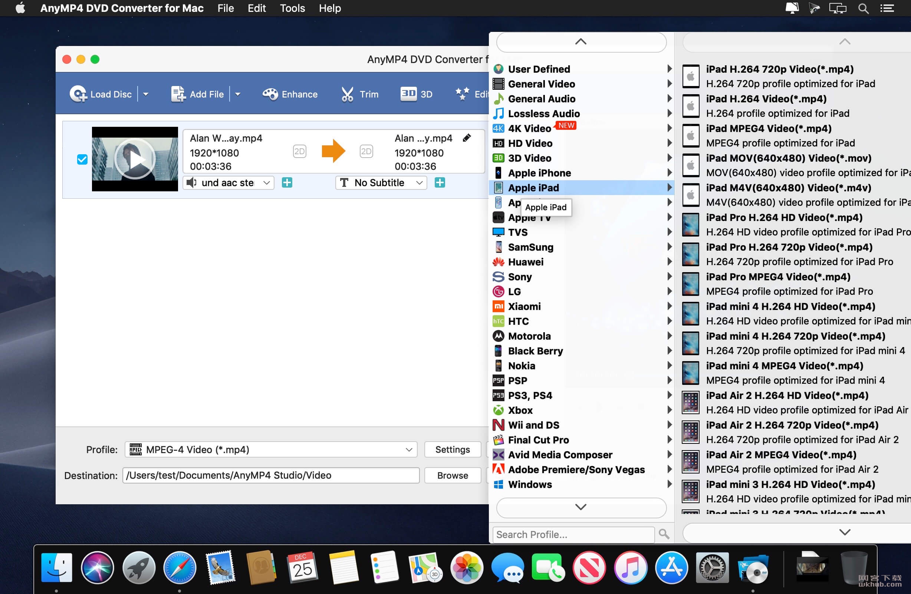The image size is (911, 594).
Task: Open Calendar dock icon showing DEC 25
Action: (x=302, y=568)
